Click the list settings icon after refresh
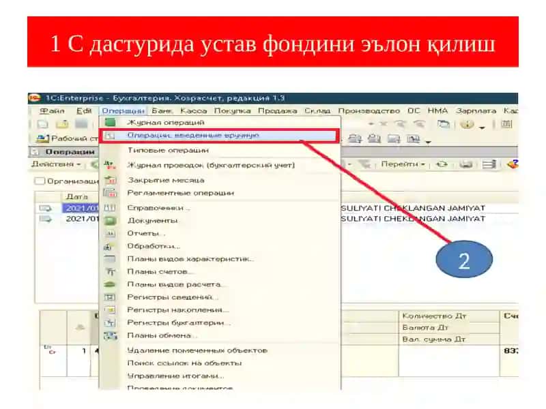 pyautogui.click(x=489, y=164)
